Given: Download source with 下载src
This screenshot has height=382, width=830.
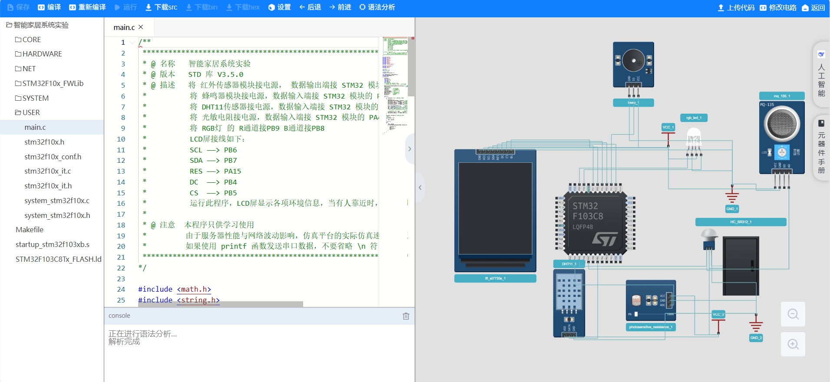Looking at the screenshot, I should (161, 7).
